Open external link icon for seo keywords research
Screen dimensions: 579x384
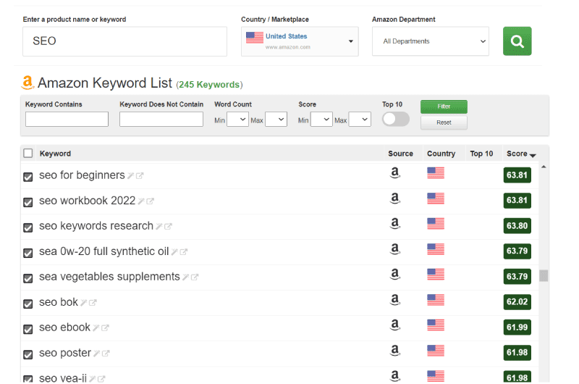(168, 226)
